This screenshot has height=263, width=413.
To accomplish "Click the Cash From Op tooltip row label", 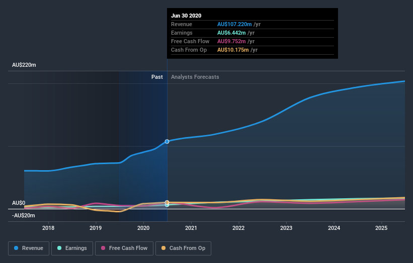I will 189,50.
